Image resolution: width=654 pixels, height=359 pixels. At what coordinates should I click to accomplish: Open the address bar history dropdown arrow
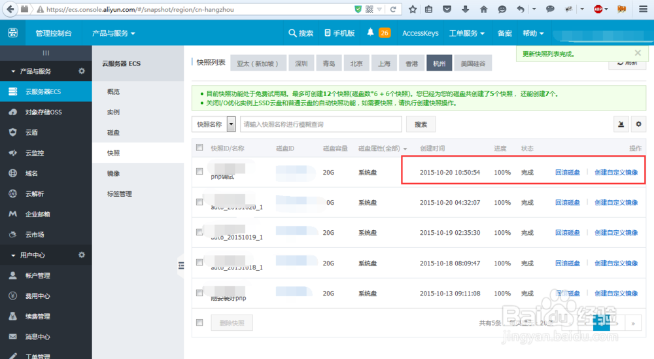click(379, 9)
